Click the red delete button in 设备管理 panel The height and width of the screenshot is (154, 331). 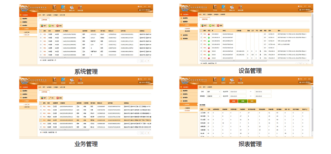coord(220,25)
